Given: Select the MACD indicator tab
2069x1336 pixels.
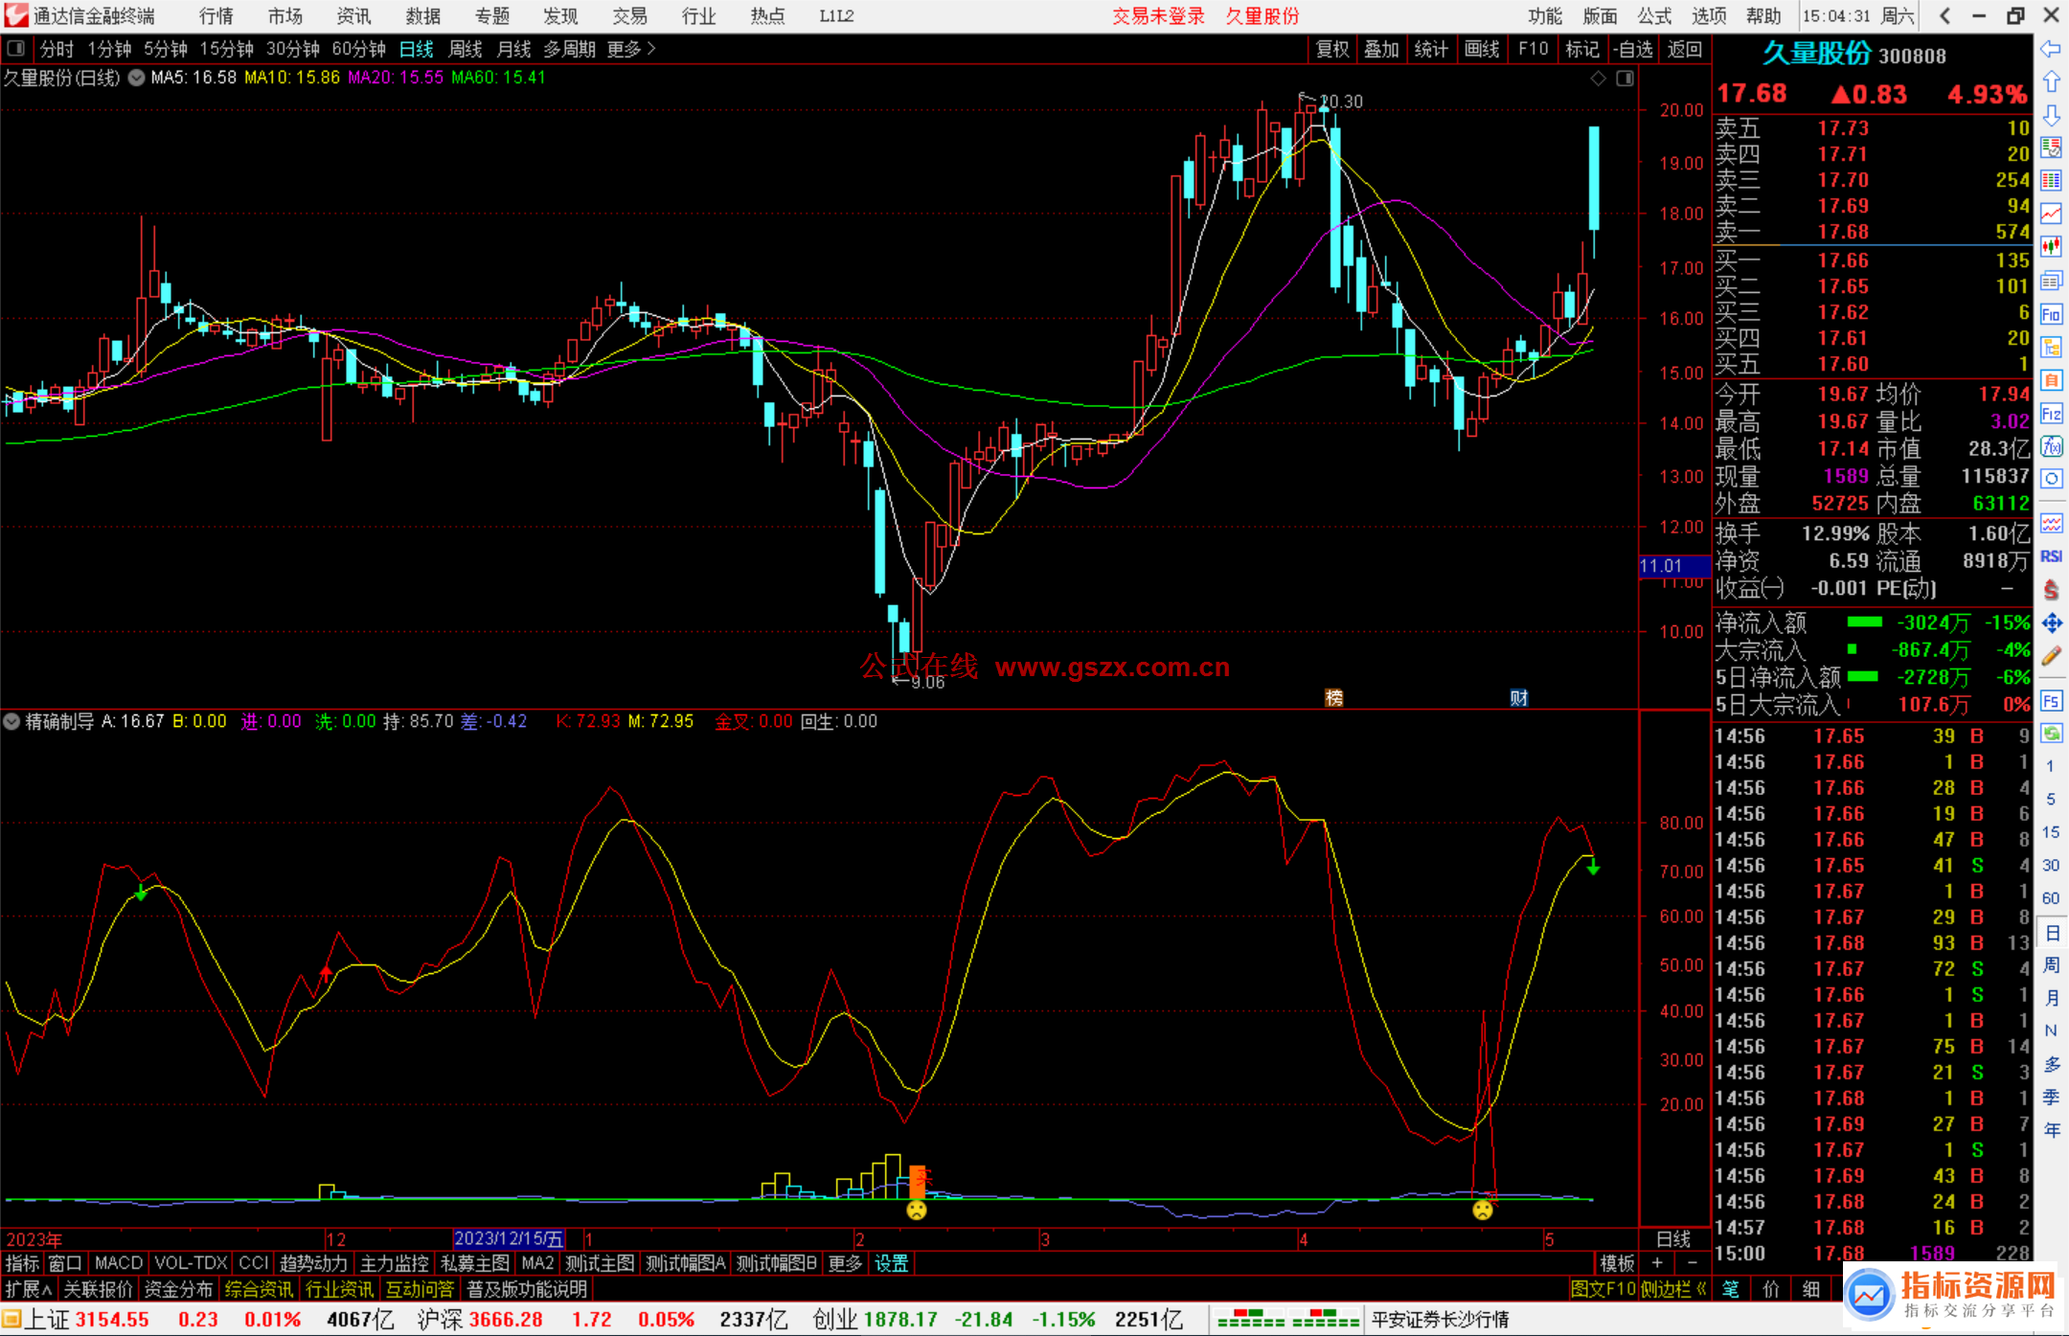Looking at the screenshot, I should click(119, 1263).
